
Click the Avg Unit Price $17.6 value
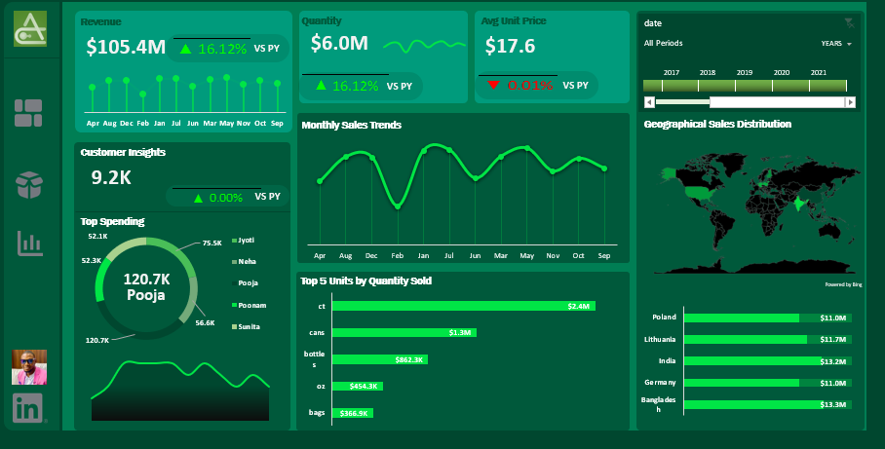click(510, 46)
